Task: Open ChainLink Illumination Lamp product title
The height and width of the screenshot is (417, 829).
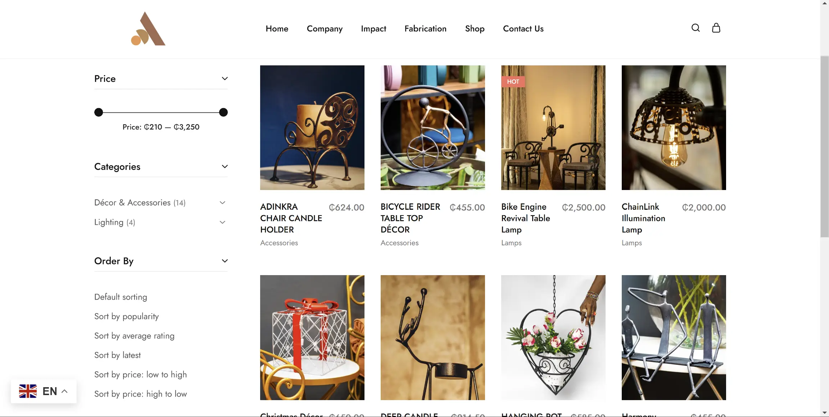Action: (x=643, y=218)
